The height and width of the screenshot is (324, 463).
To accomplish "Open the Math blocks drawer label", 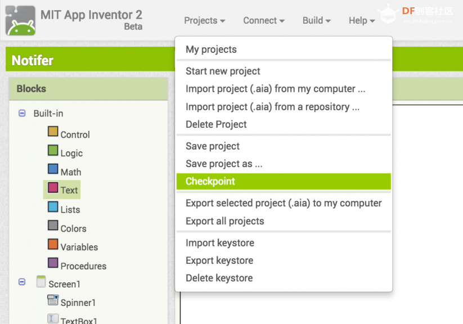I will pyautogui.click(x=71, y=172).
